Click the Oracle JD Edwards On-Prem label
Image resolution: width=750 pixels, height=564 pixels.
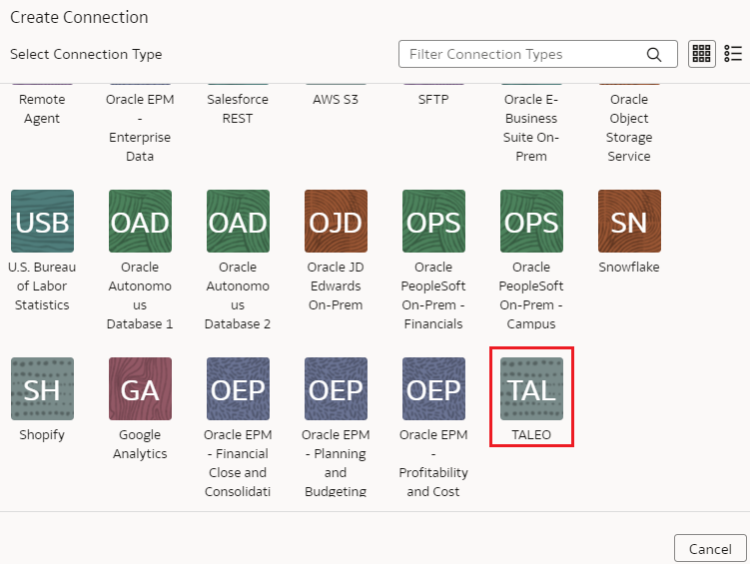pyautogui.click(x=336, y=285)
